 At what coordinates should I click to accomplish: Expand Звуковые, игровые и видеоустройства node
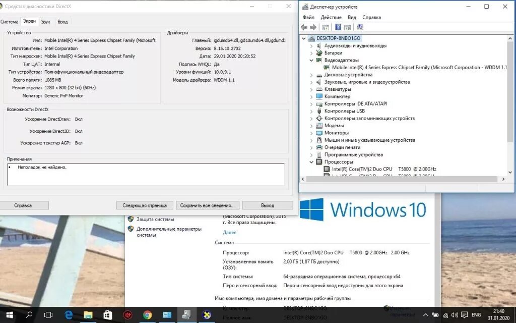311,82
